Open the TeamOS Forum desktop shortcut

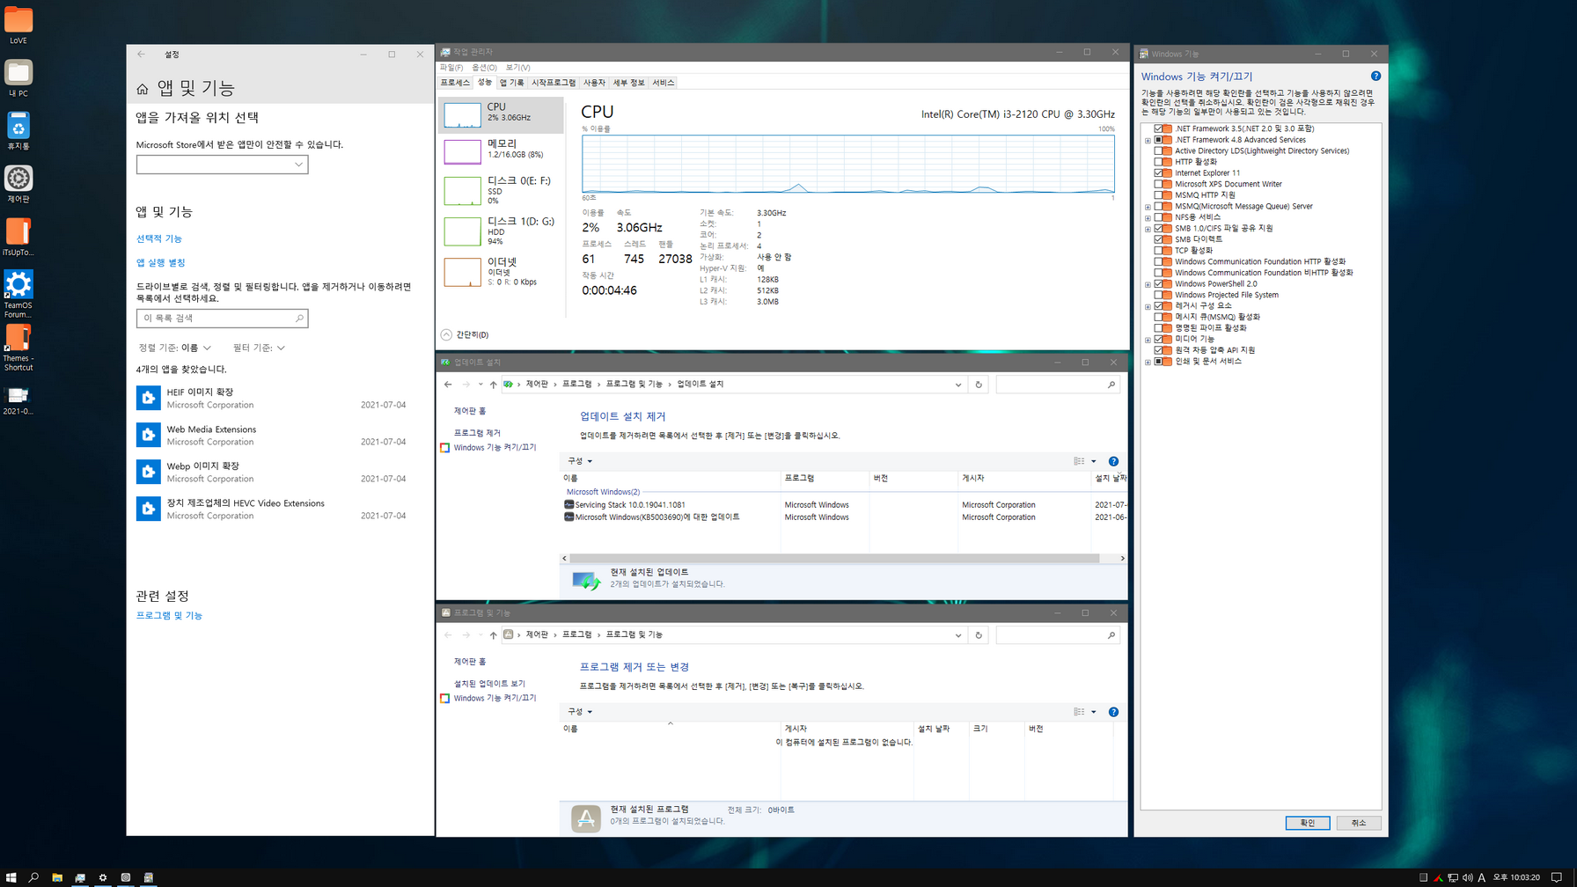tap(18, 293)
